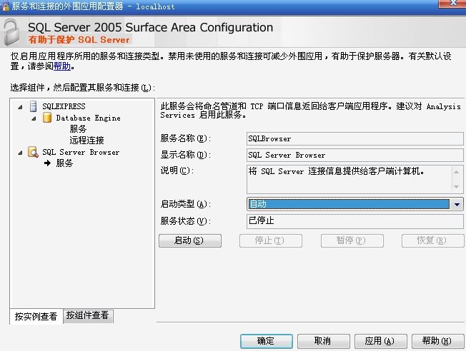Viewport: 466px width, 351px height.
Task: Start the service with 启动(S) button
Action: click(190, 240)
